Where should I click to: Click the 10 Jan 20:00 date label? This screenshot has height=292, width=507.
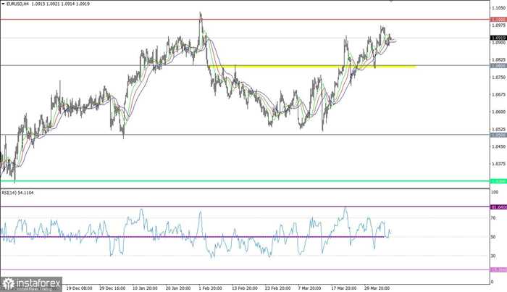pos(145,288)
